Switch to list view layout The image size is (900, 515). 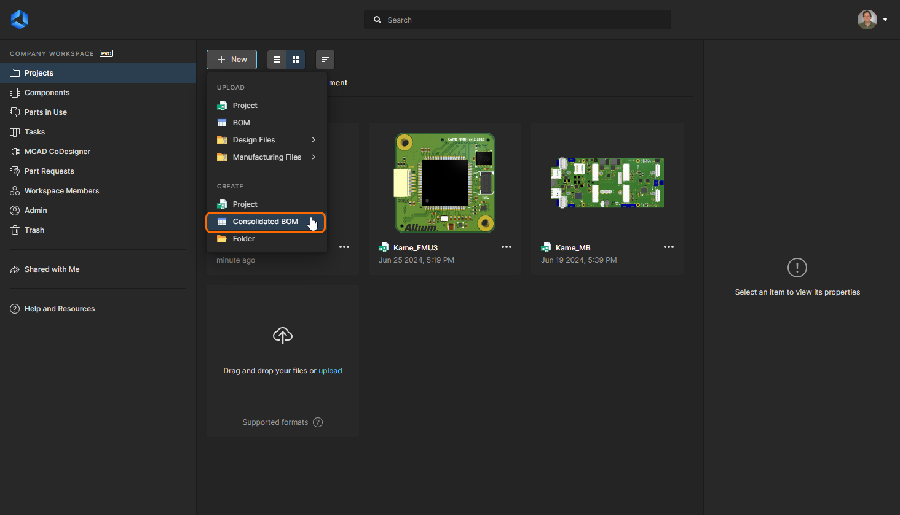[x=277, y=60]
